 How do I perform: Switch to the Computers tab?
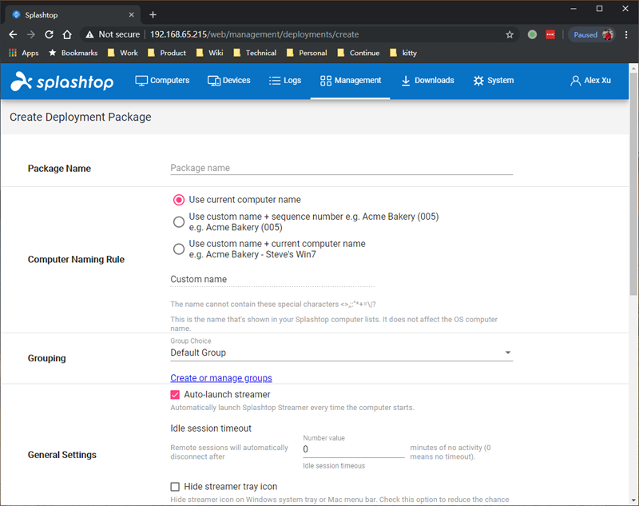(162, 81)
